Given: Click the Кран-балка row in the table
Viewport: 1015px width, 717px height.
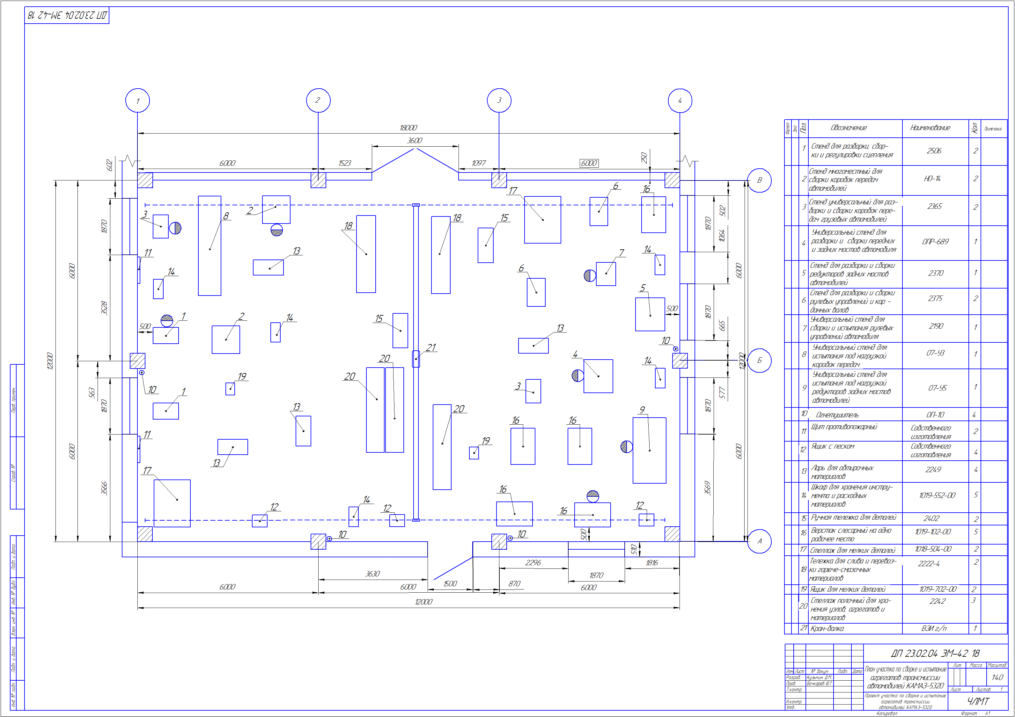Looking at the screenshot, I should 827,628.
